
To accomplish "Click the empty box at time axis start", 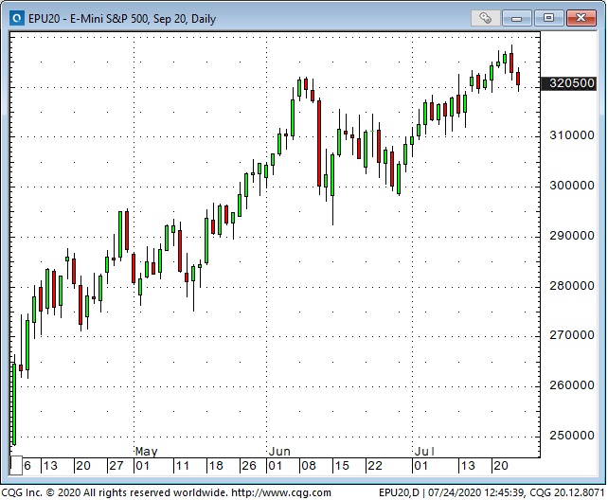I will (x=16, y=466).
